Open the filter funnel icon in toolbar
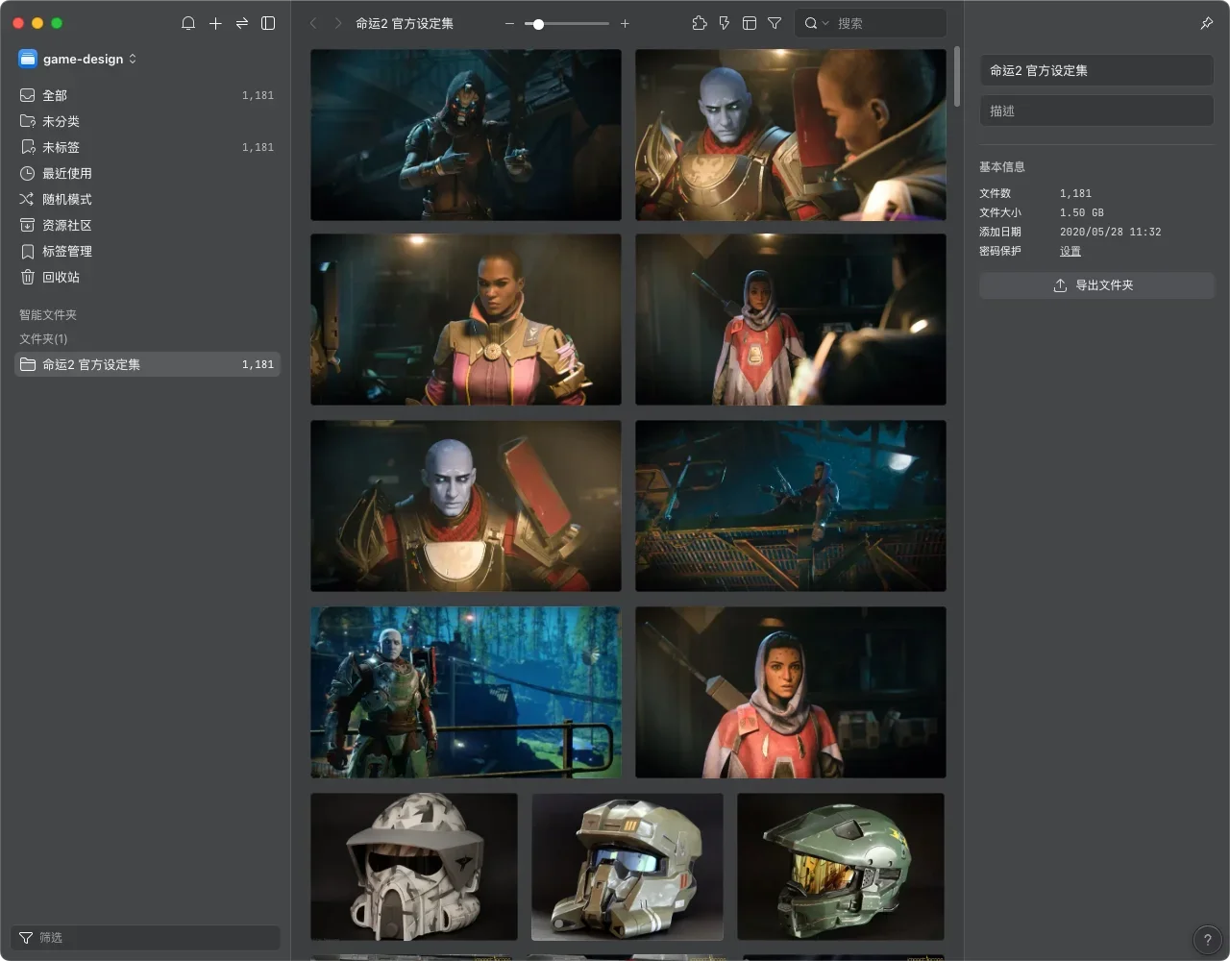Viewport: 1230px width, 961px height. [775, 23]
